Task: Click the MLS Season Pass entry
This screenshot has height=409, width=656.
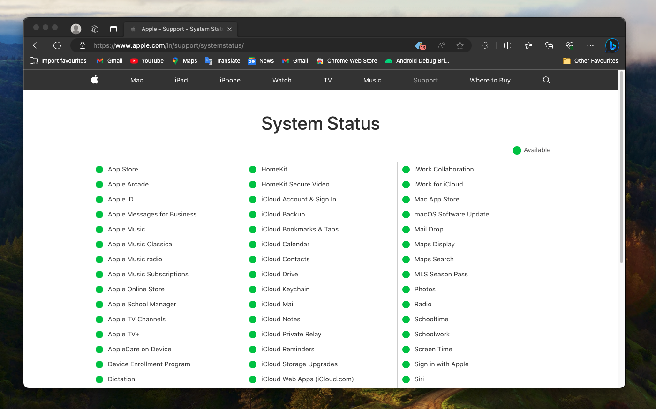Action: [474, 274]
